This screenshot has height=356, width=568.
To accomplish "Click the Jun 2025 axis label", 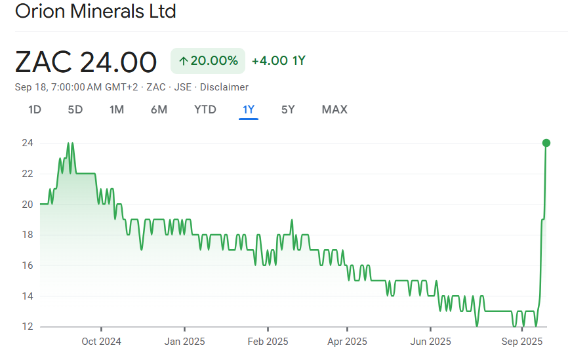I will click(431, 342).
